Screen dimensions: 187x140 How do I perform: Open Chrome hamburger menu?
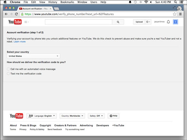[x=180, y=14]
